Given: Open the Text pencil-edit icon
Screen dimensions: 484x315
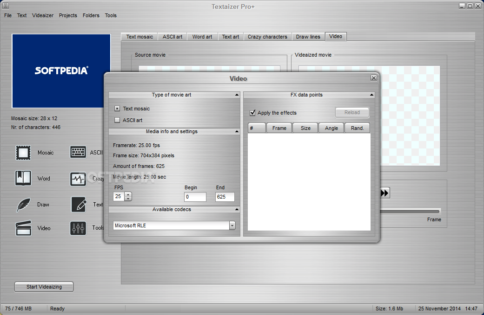Looking at the screenshot, I should point(79,205).
